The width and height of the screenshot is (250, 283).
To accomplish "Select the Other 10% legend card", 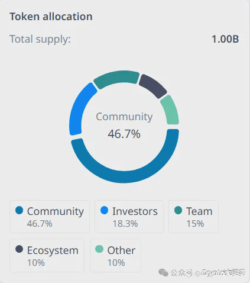I will 115,255.
